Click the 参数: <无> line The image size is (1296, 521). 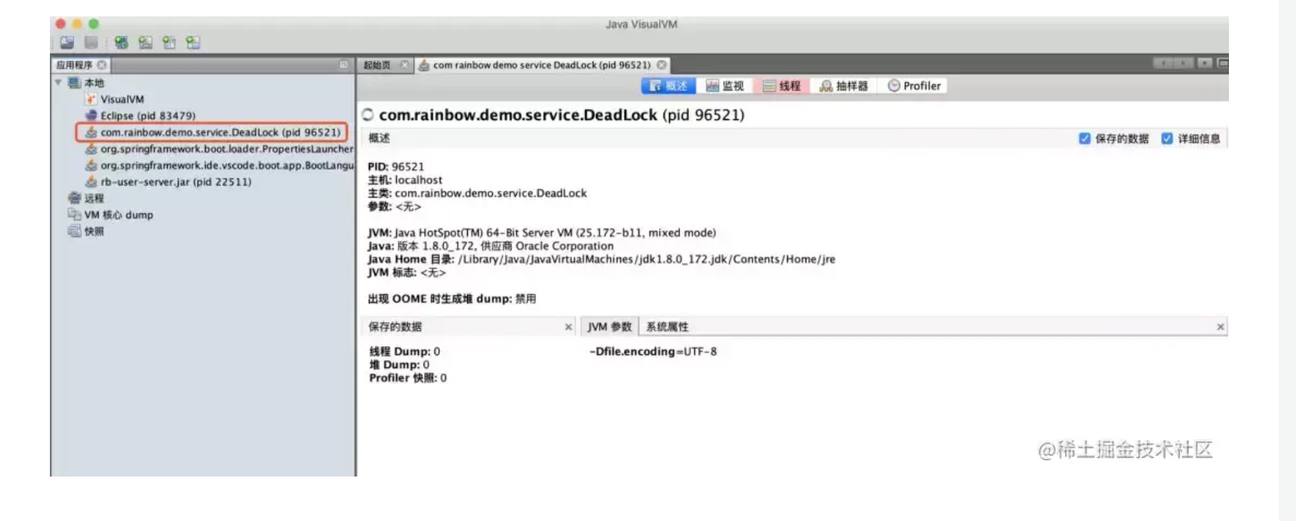point(395,206)
